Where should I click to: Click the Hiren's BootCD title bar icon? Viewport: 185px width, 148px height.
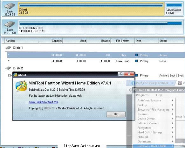coord(134,90)
